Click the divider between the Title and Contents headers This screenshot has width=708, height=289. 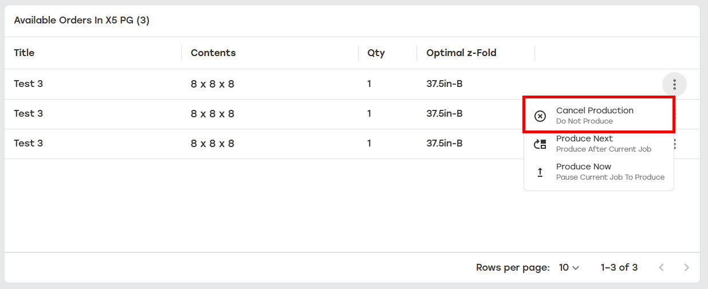click(182, 53)
